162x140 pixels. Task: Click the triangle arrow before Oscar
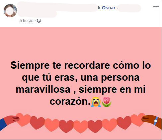[99, 8]
